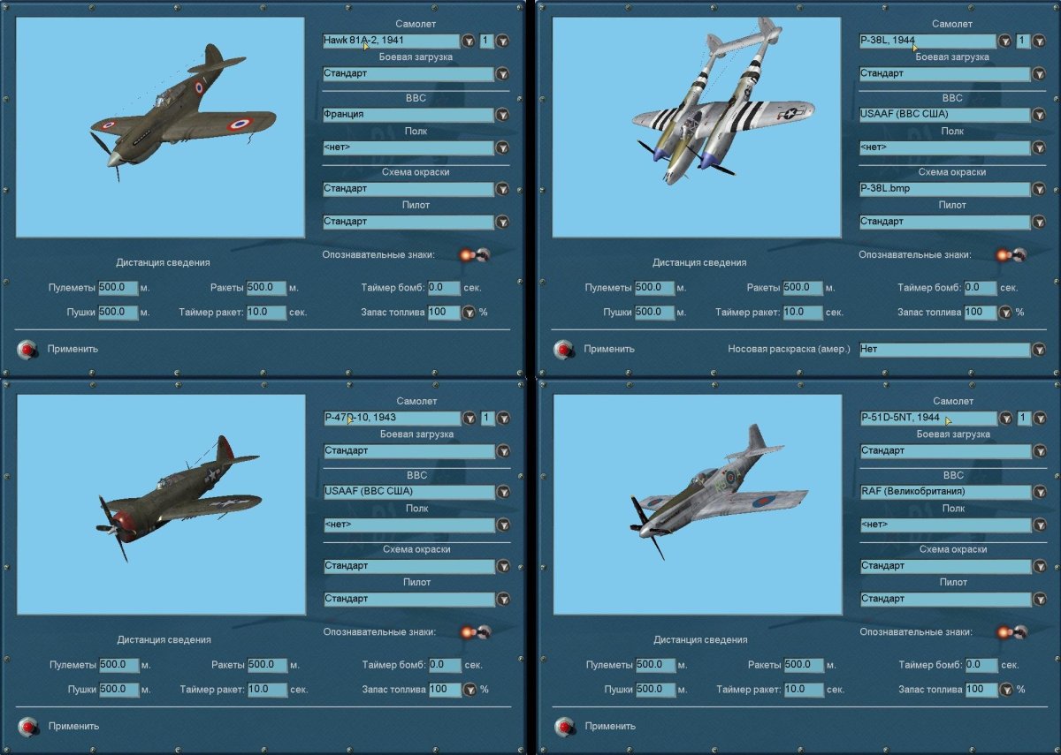Click round arrow beside P-38L aircraft count

[1039, 41]
